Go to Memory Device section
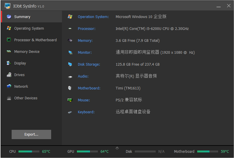The height and width of the screenshot is (158, 234). pyautogui.click(x=31, y=52)
